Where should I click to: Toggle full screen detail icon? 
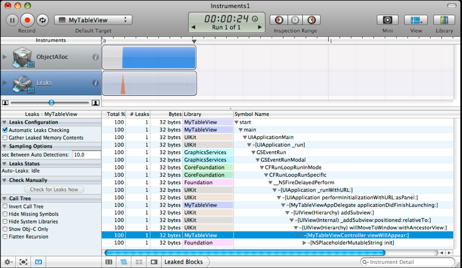pos(23,262)
